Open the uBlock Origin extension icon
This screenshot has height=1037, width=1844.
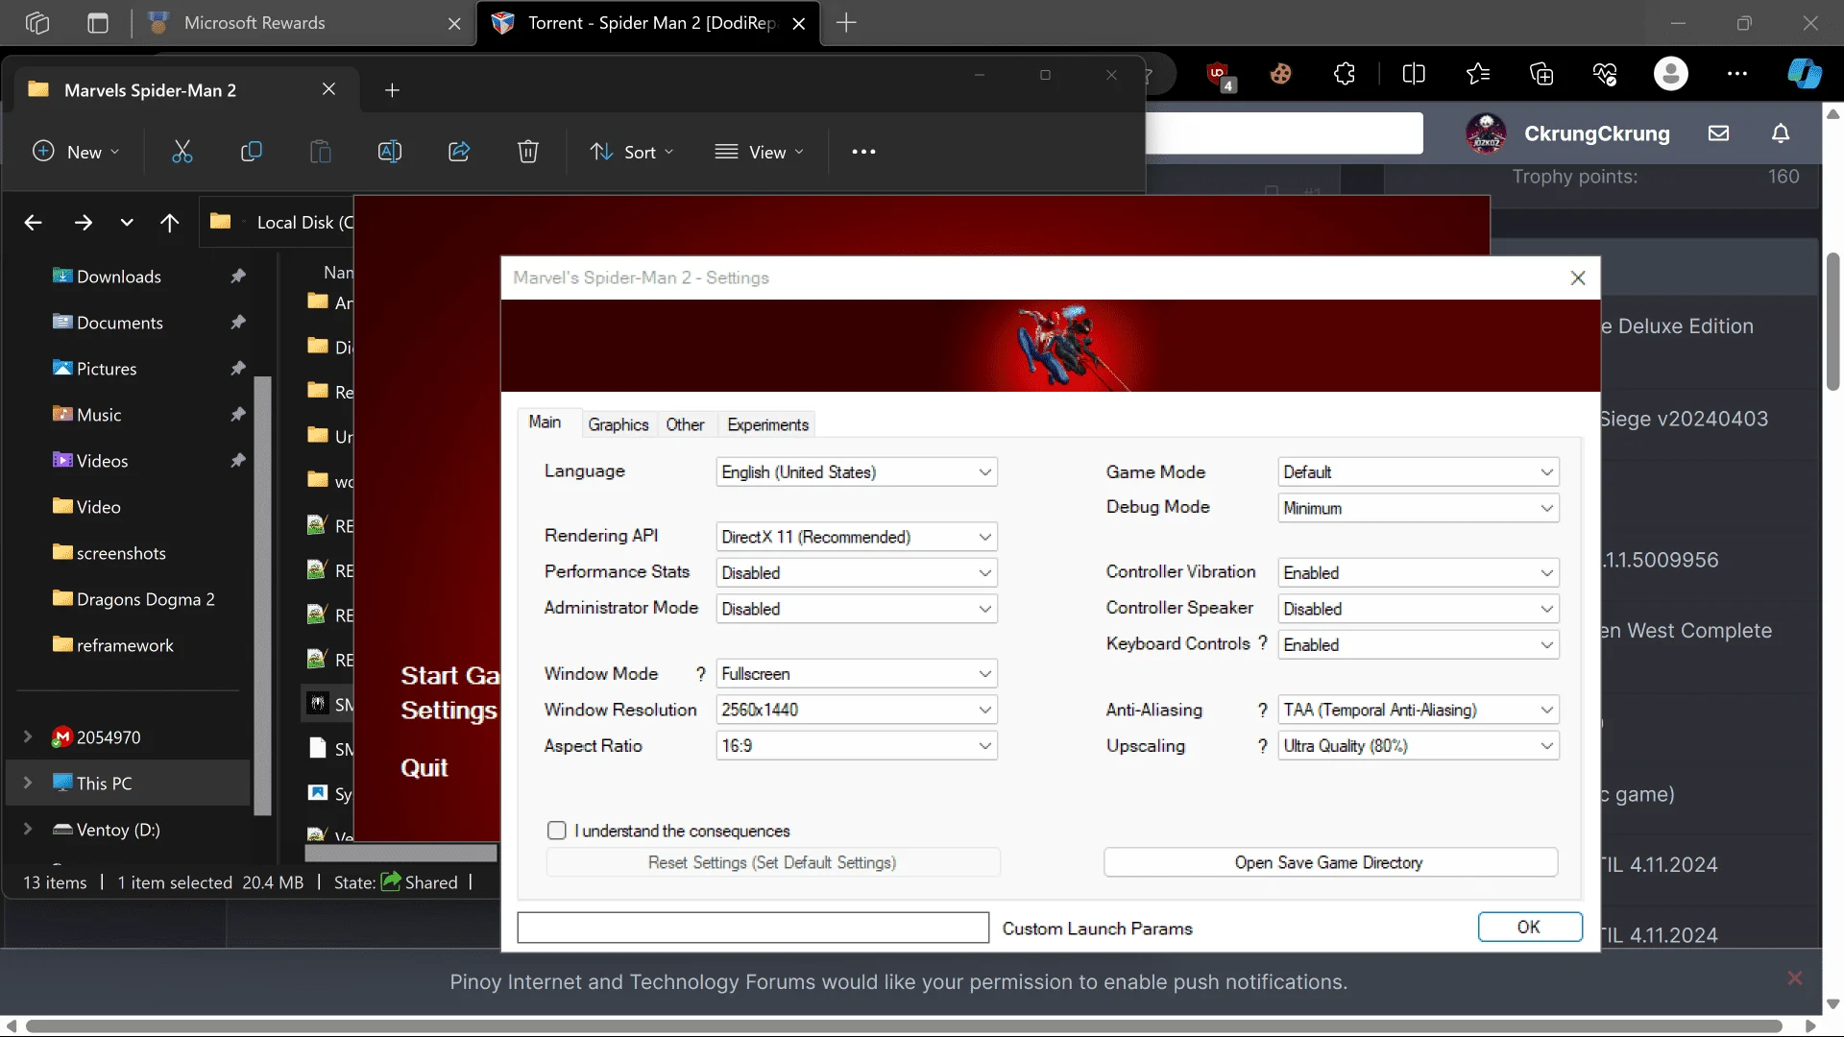pos(1219,74)
